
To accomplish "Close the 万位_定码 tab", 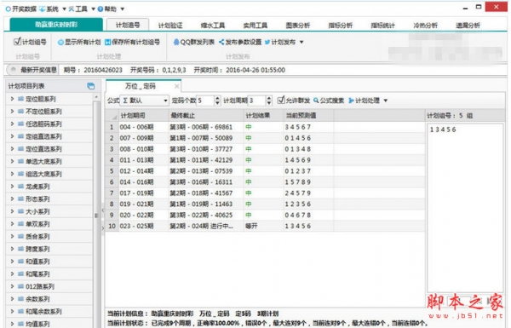I will tap(176, 86).
